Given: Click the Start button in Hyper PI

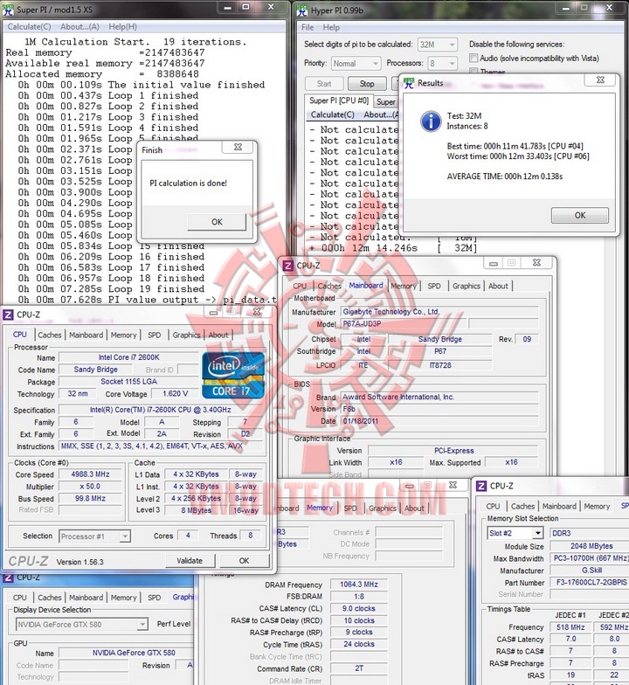Looking at the screenshot, I should pos(324,84).
